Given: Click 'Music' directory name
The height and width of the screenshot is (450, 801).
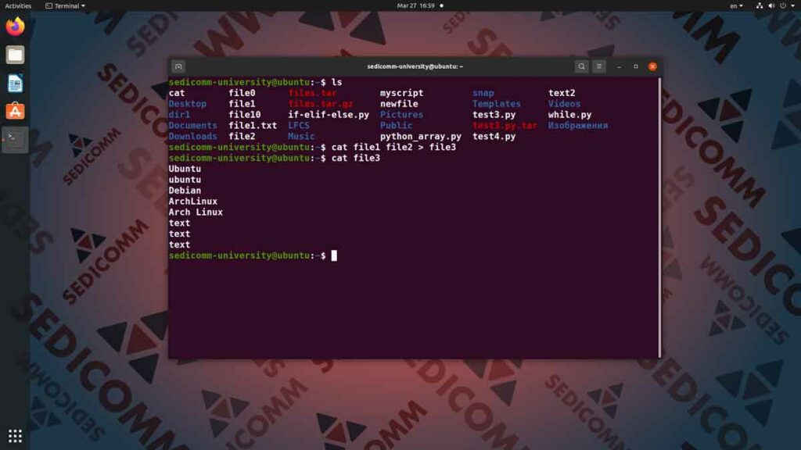Looking at the screenshot, I should coord(301,136).
